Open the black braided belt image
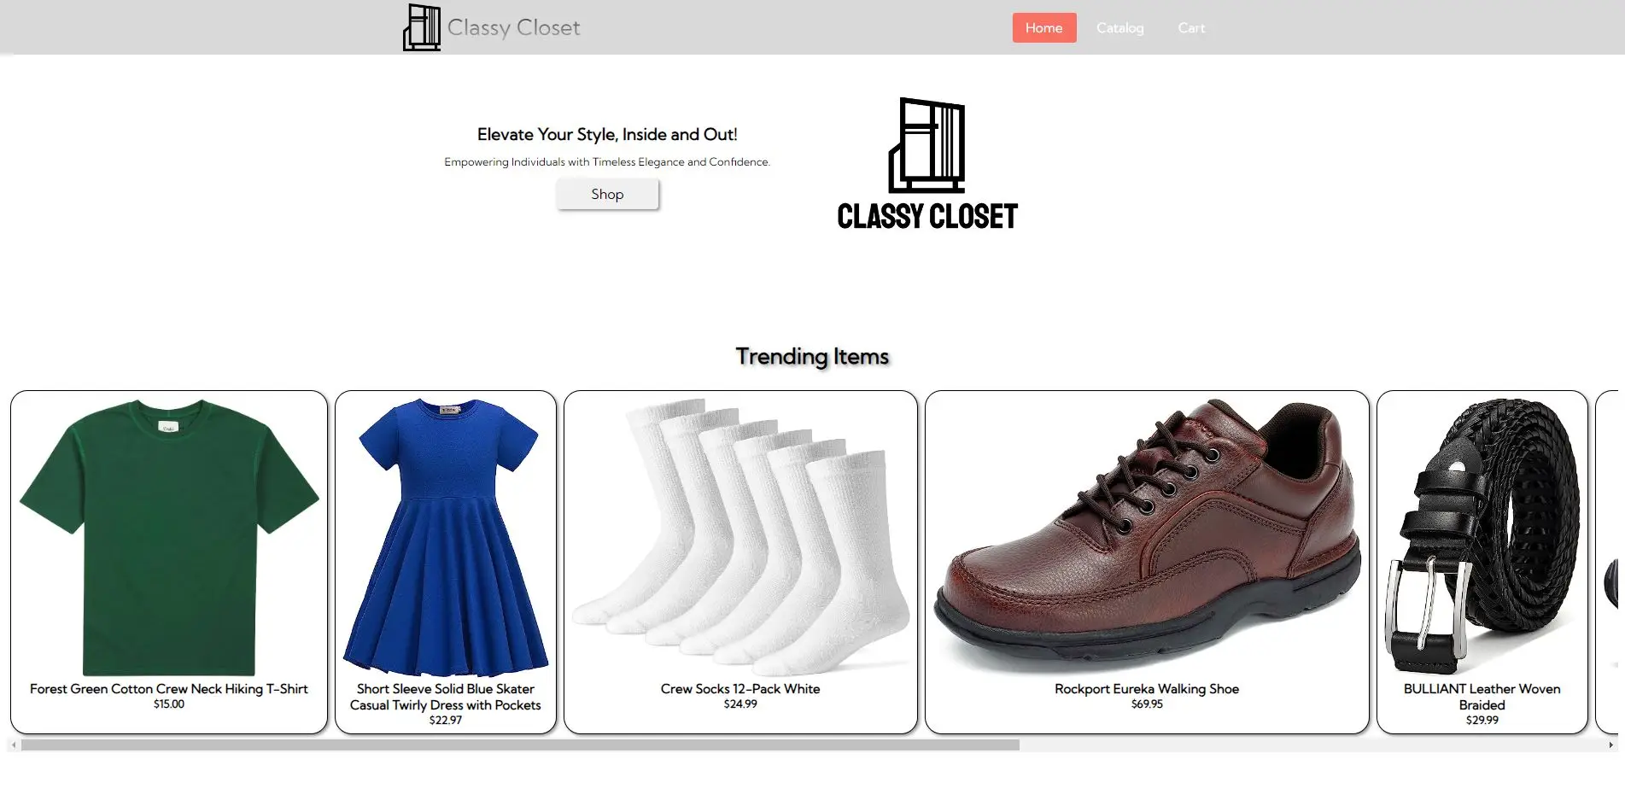Viewport: 1625px width, 800px height. [x=1482, y=537]
